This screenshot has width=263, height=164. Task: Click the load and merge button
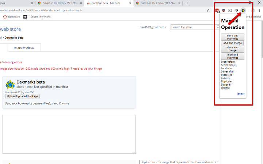(x=232, y=43)
